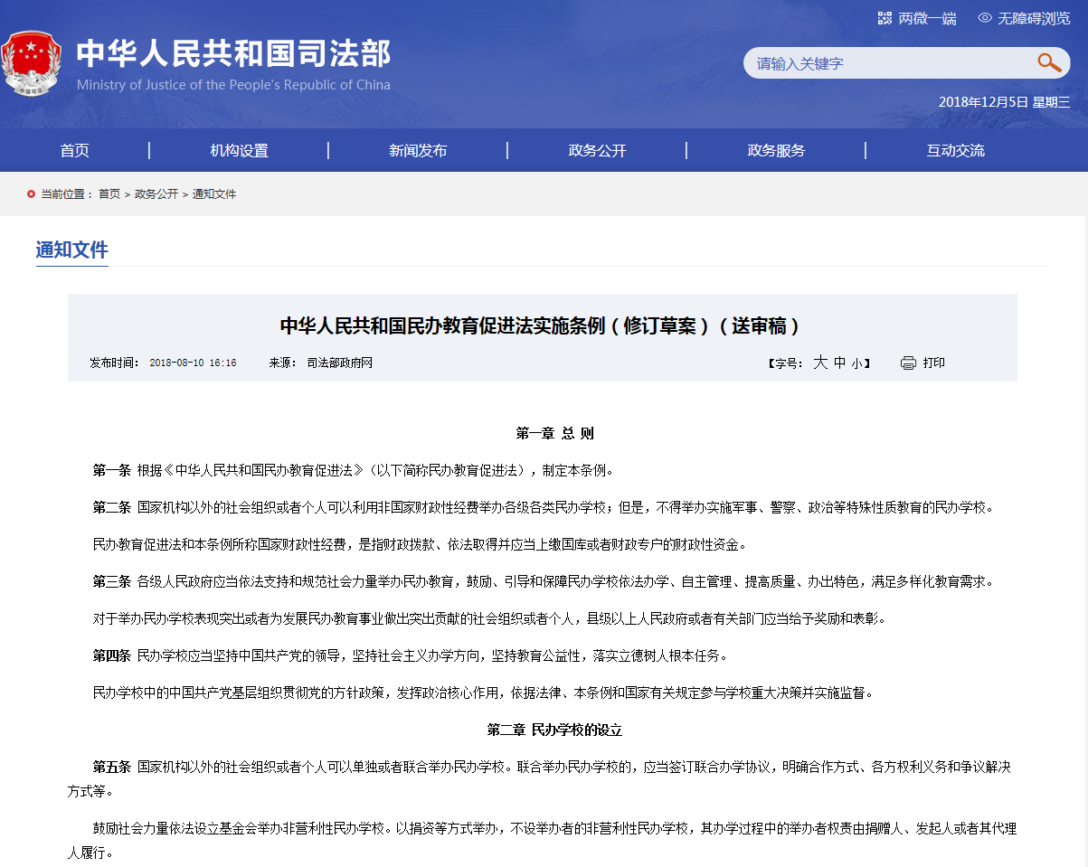Image resolution: width=1088 pixels, height=867 pixels.
Task: Click the eye icon for 无障碍浏览
Action: coord(985,18)
